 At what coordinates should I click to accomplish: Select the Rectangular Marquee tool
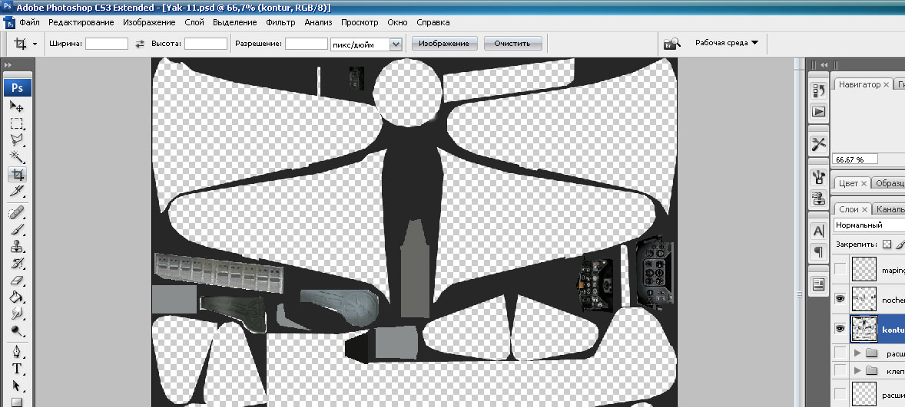[x=16, y=123]
